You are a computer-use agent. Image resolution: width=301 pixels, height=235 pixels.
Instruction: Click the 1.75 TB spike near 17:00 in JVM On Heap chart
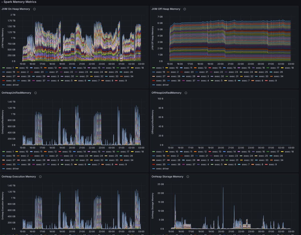pyautogui.click(x=39, y=22)
